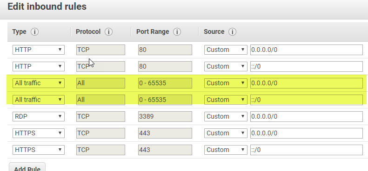Open Type dropdown of All traffic 0.0.0.0/0 rule
This screenshot has width=368, height=171.
click(39, 83)
